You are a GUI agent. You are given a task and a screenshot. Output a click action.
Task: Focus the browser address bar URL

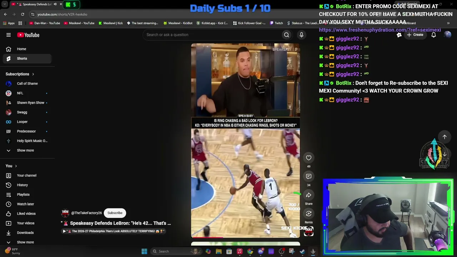62,14
